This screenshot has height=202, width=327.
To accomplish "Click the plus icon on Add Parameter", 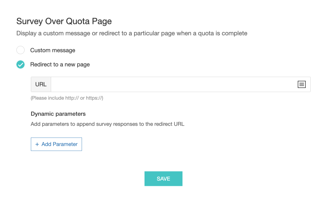I will coord(37,144).
